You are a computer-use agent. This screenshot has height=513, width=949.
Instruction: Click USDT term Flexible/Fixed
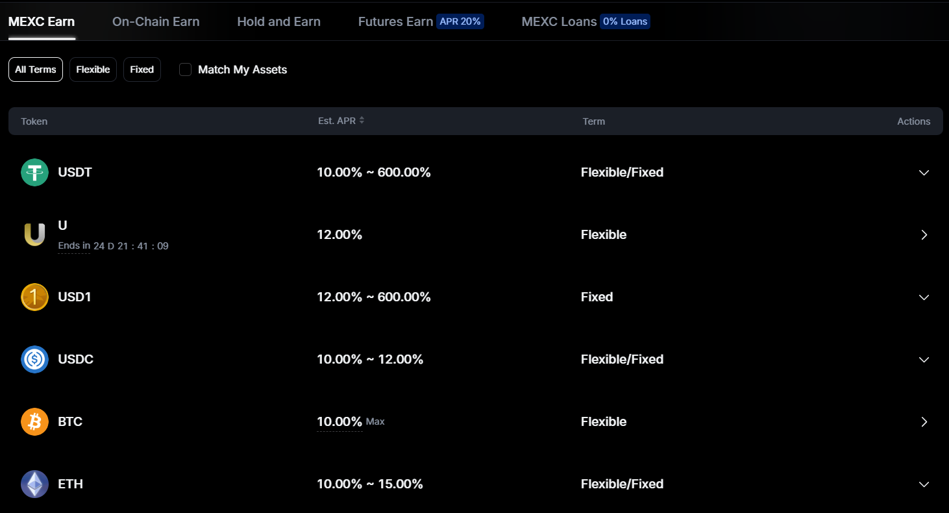pyautogui.click(x=622, y=173)
